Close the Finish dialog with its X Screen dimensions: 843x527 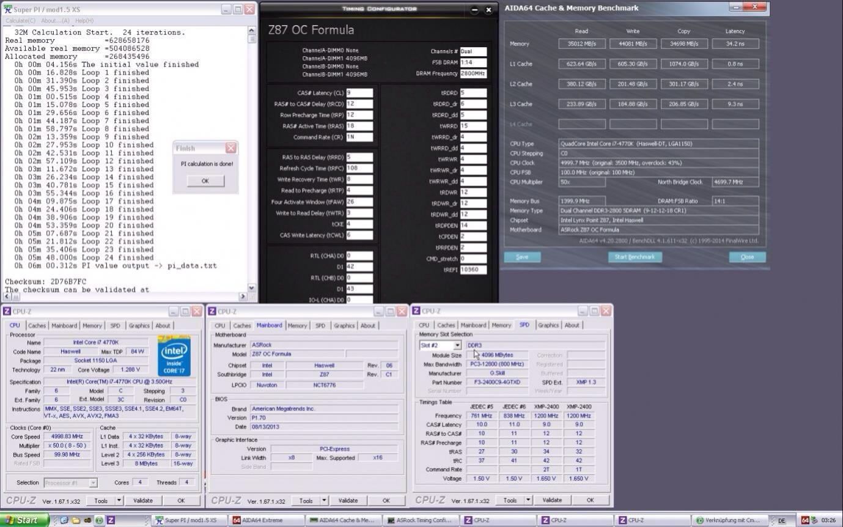(x=230, y=148)
